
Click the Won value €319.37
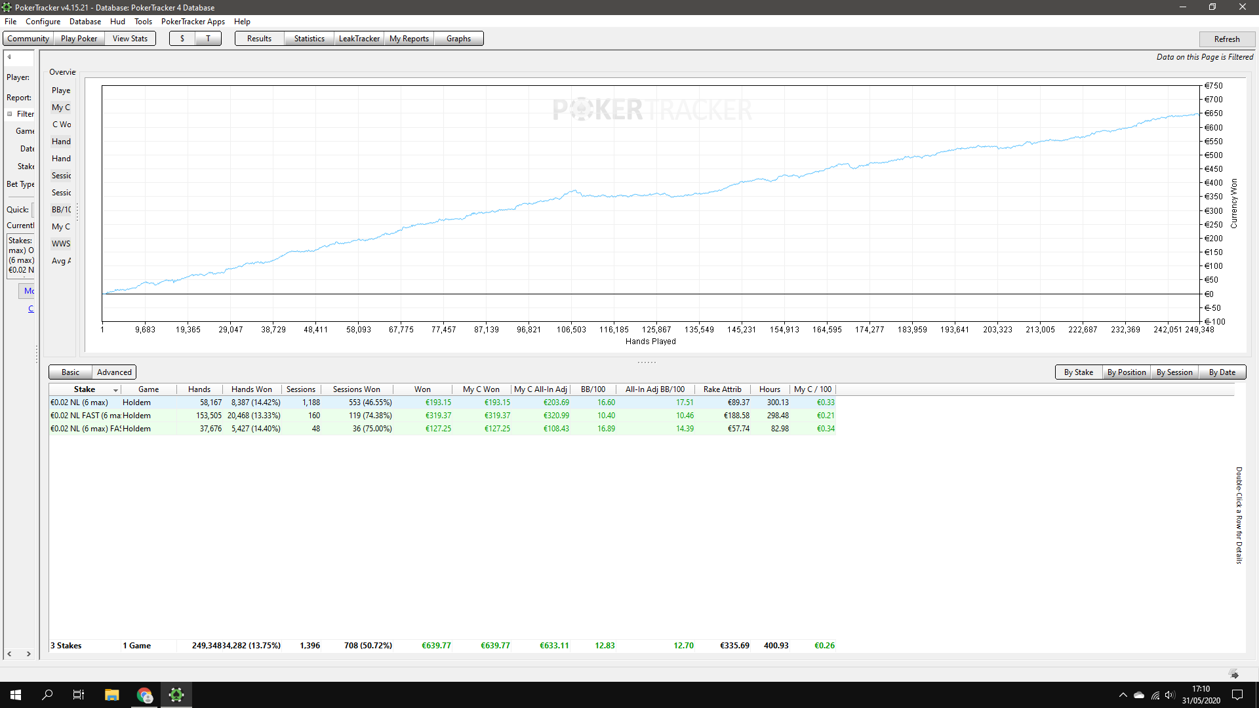pyautogui.click(x=438, y=416)
